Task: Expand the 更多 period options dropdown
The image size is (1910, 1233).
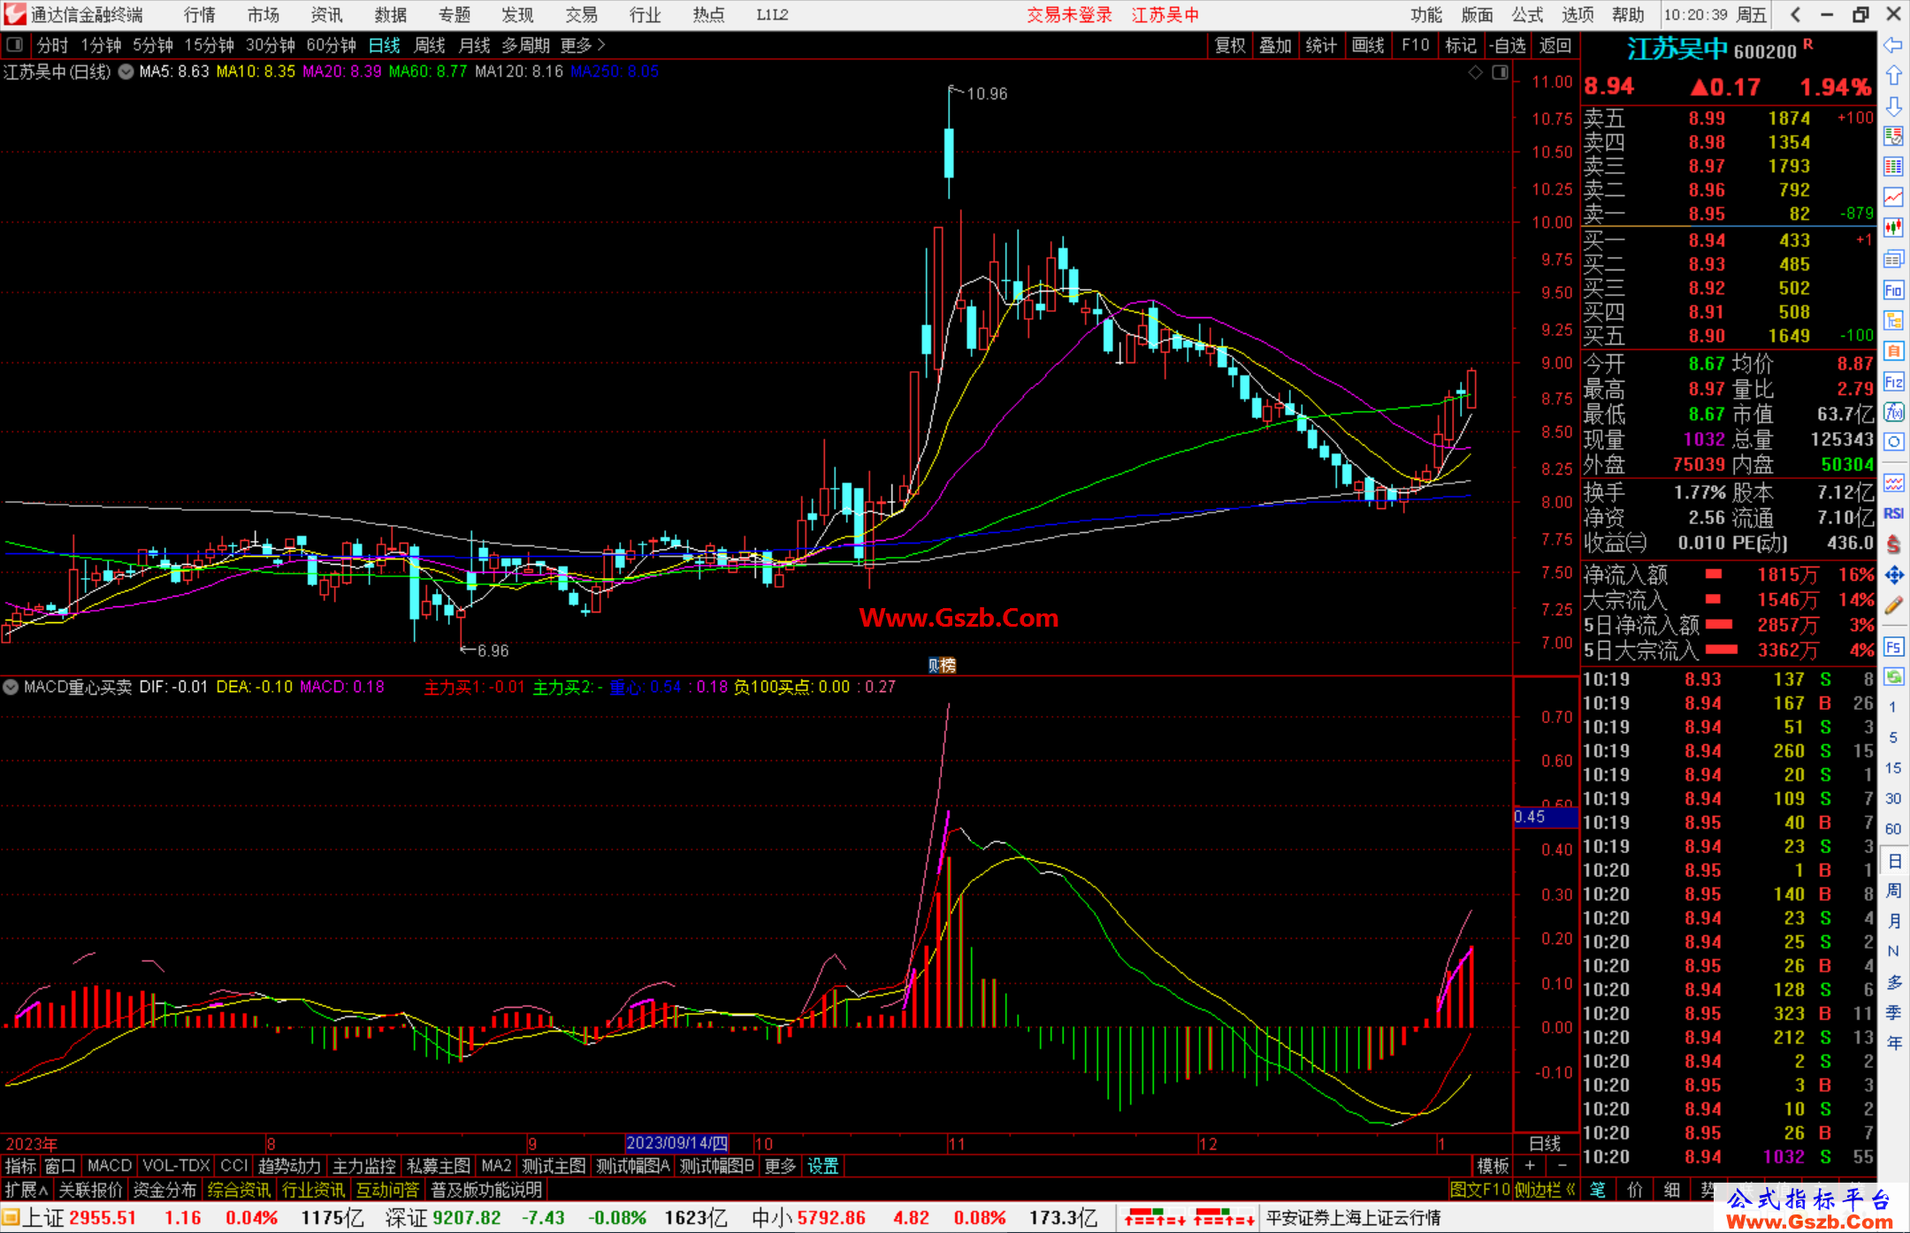Action: [x=583, y=45]
